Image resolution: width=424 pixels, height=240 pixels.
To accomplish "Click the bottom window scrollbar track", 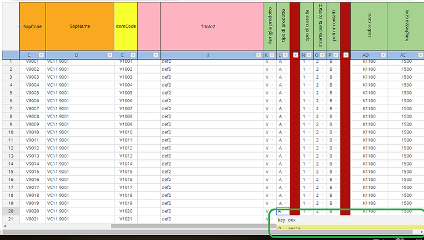I will coord(208,231).
